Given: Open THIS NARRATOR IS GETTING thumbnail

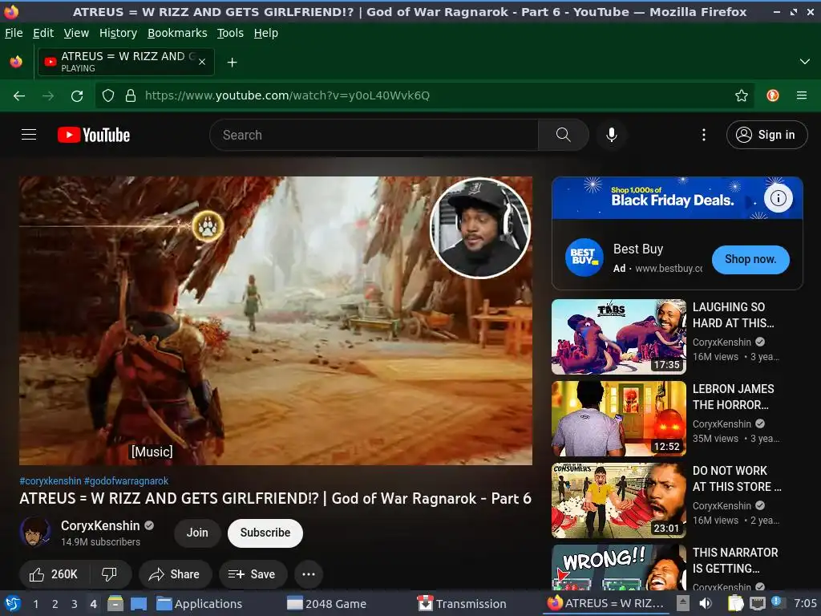Looking at the screenshot, I should 618,567.
